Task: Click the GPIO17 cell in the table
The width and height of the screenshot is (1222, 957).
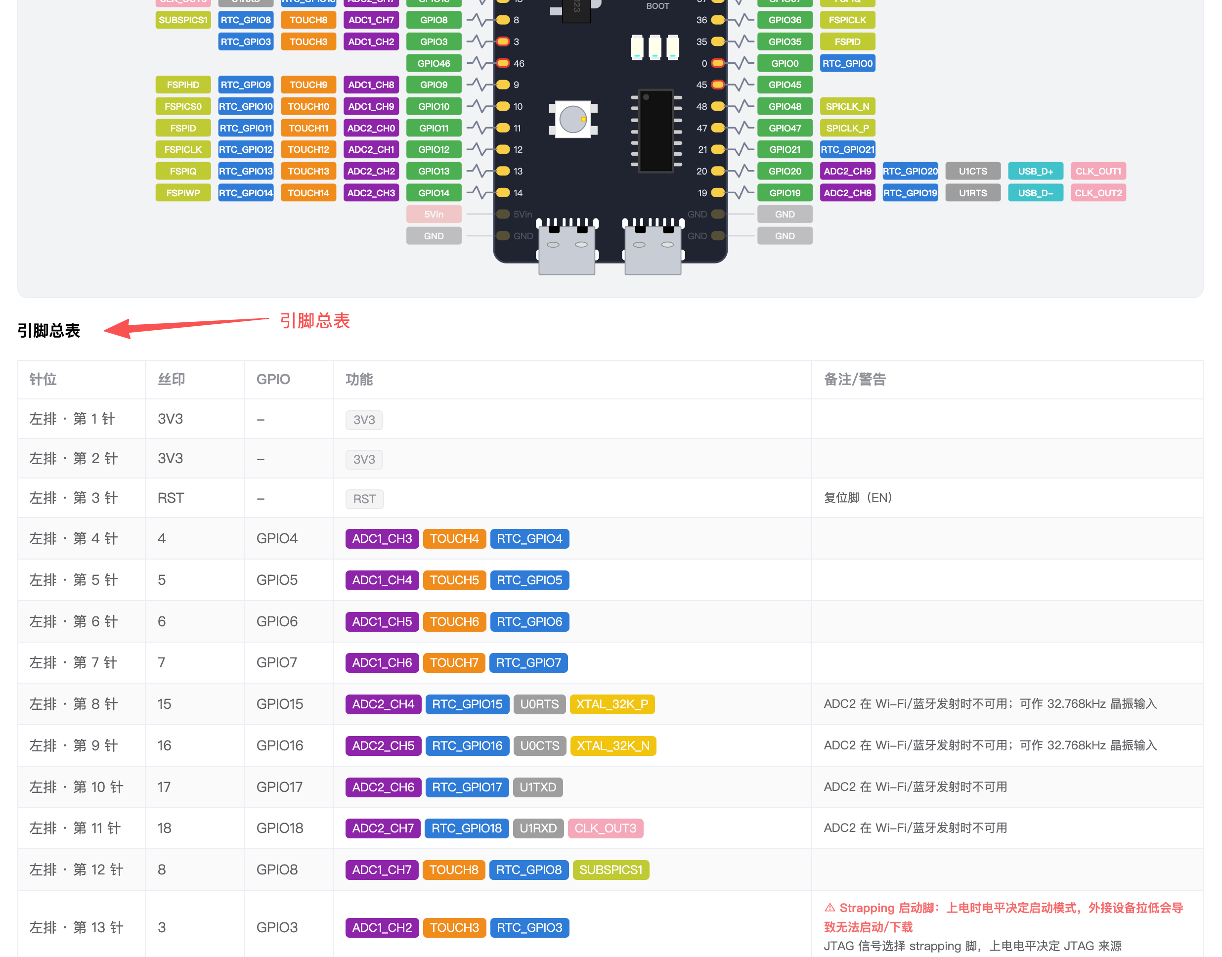Action: tap(289, 786)
